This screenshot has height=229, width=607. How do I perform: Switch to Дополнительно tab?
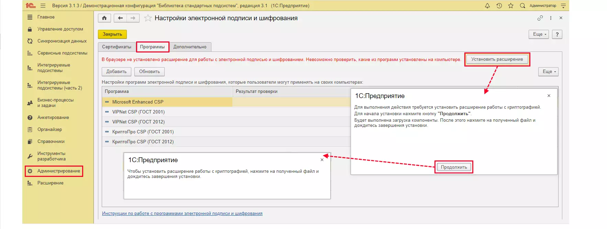tap(190, 47)
